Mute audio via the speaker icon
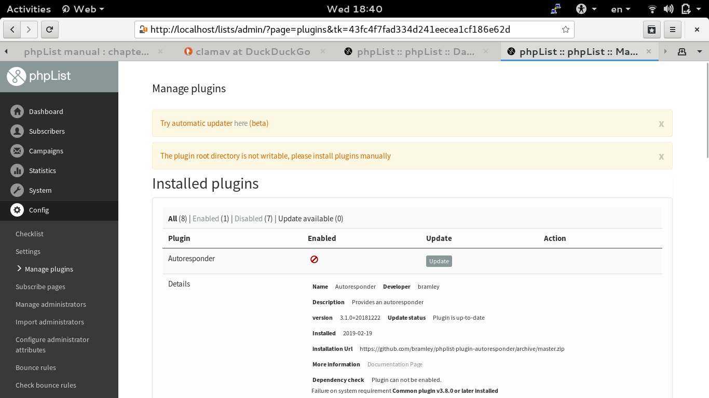The height and width of the screenshot is (398, 709). [x=669, y=8]
